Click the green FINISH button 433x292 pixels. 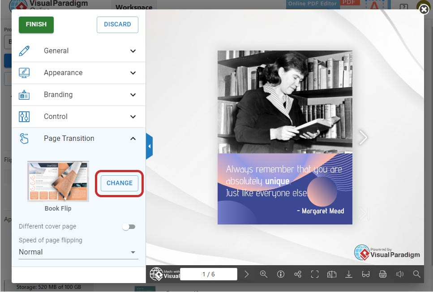coord(36,25)
